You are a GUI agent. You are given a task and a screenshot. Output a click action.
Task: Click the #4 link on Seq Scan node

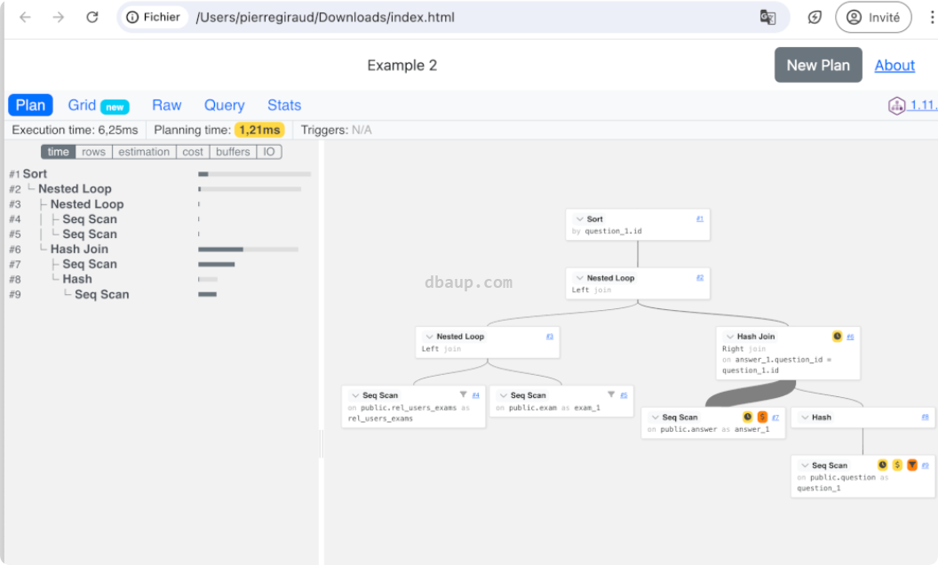pyautogui.click(x=475, y=395)
